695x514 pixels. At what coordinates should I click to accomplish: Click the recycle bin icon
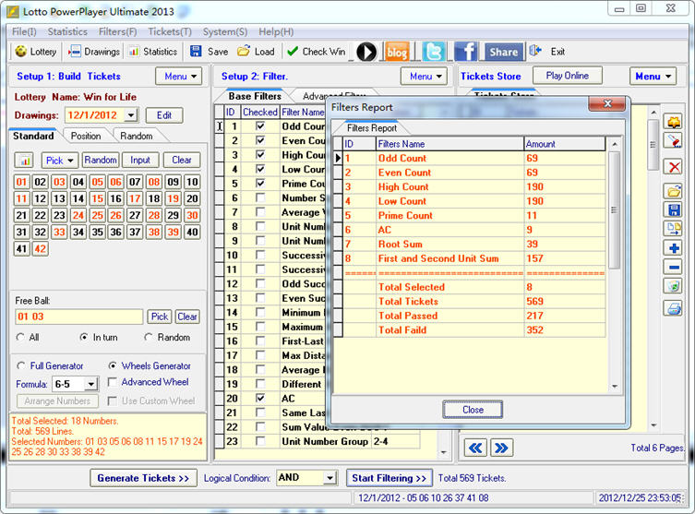[673, 286]
